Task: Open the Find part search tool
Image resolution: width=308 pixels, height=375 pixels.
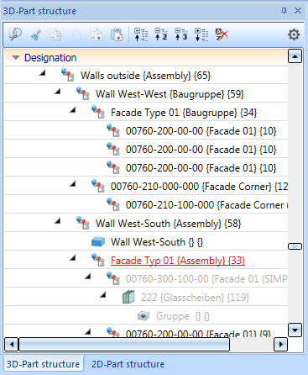Action: click(15, 34)
